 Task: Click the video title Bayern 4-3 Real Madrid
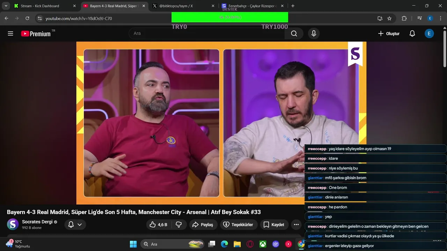pos(134,212)
